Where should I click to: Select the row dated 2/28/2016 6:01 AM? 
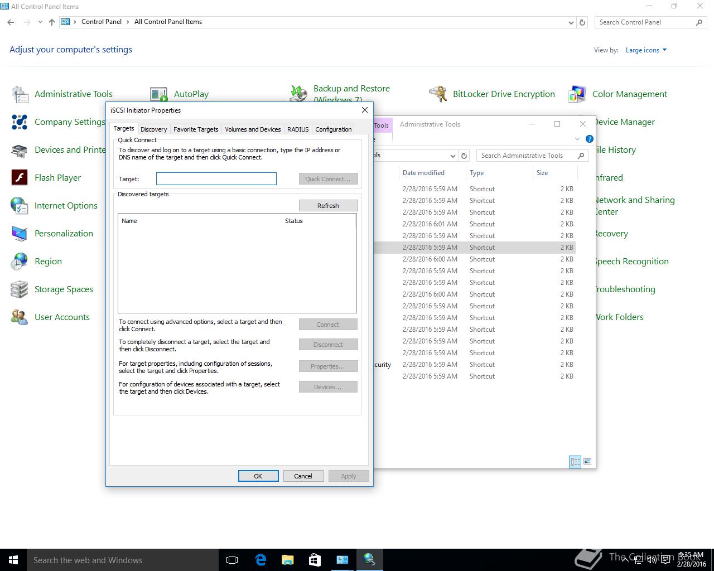[x=474, y=224]
